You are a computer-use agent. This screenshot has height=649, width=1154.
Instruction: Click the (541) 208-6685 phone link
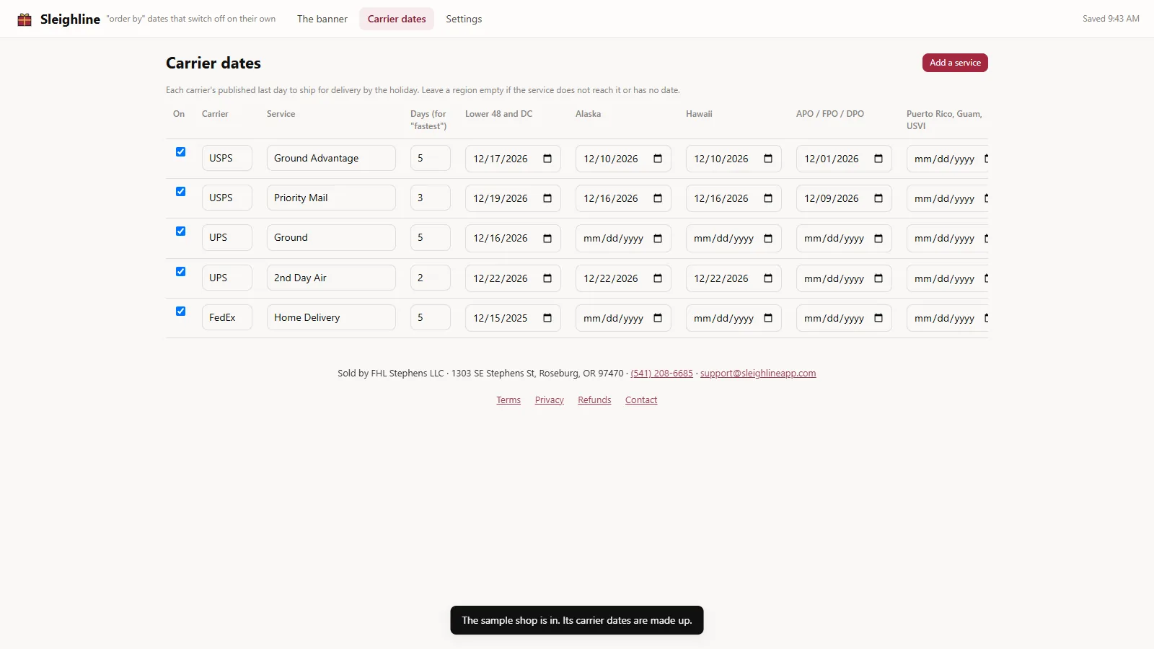661,374
